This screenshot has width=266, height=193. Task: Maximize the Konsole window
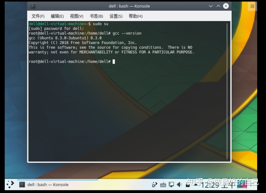click(218, 6)
